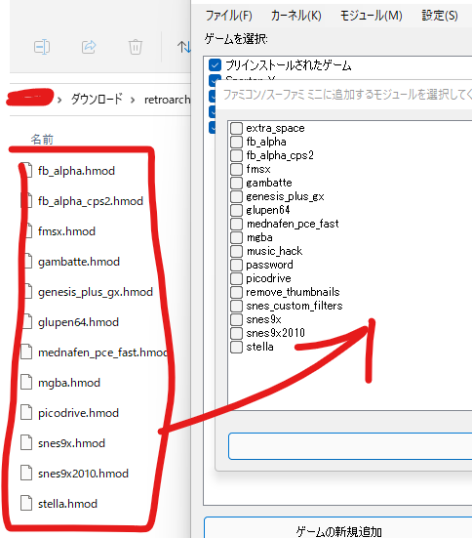Open the sort arrows button in Explorer

click(x=183, y=47)
